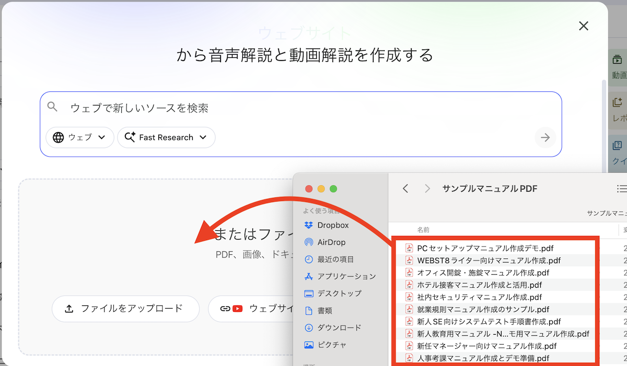This screenshot has width=627, height=366.
Task: Close the add source dialog
Action: coord(584,26)
